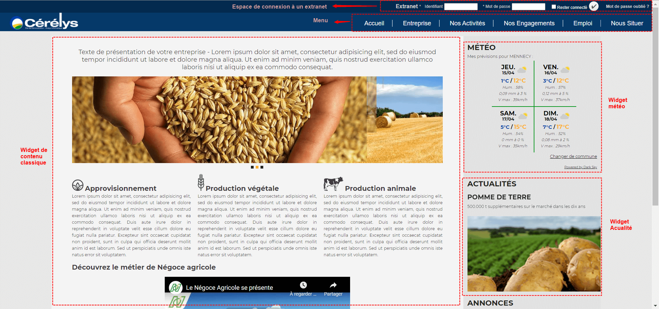Click the Identifiant input field
Image resolution: width=659 pixels, height=309 pixels.
coord(461,7)
